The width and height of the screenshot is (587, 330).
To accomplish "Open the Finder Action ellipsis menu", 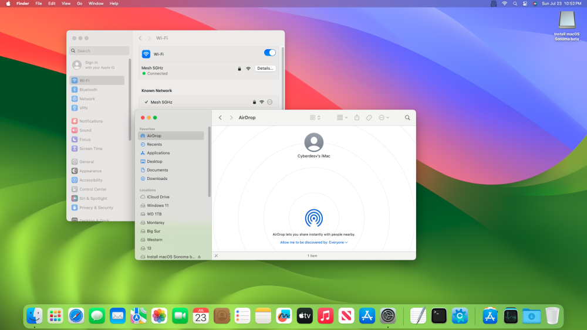I will (x=384, y=117).
